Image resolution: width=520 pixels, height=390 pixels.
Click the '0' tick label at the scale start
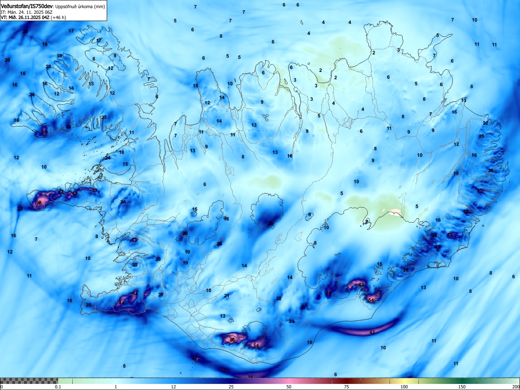[2, 387]
